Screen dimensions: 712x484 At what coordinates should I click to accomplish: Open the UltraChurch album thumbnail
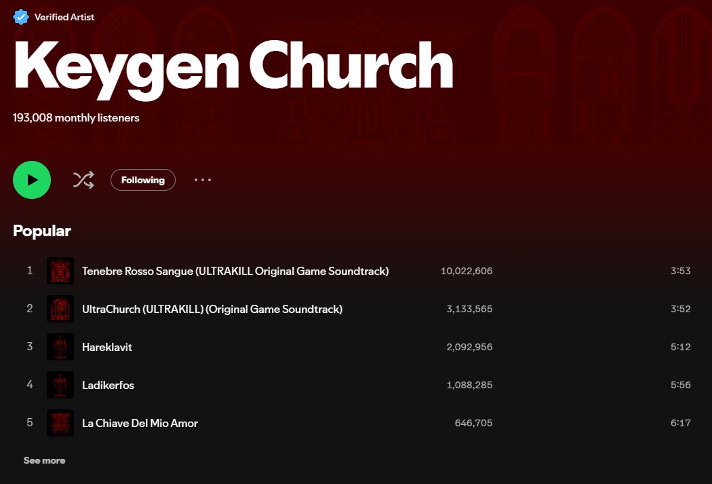click(x=60, y=309)
